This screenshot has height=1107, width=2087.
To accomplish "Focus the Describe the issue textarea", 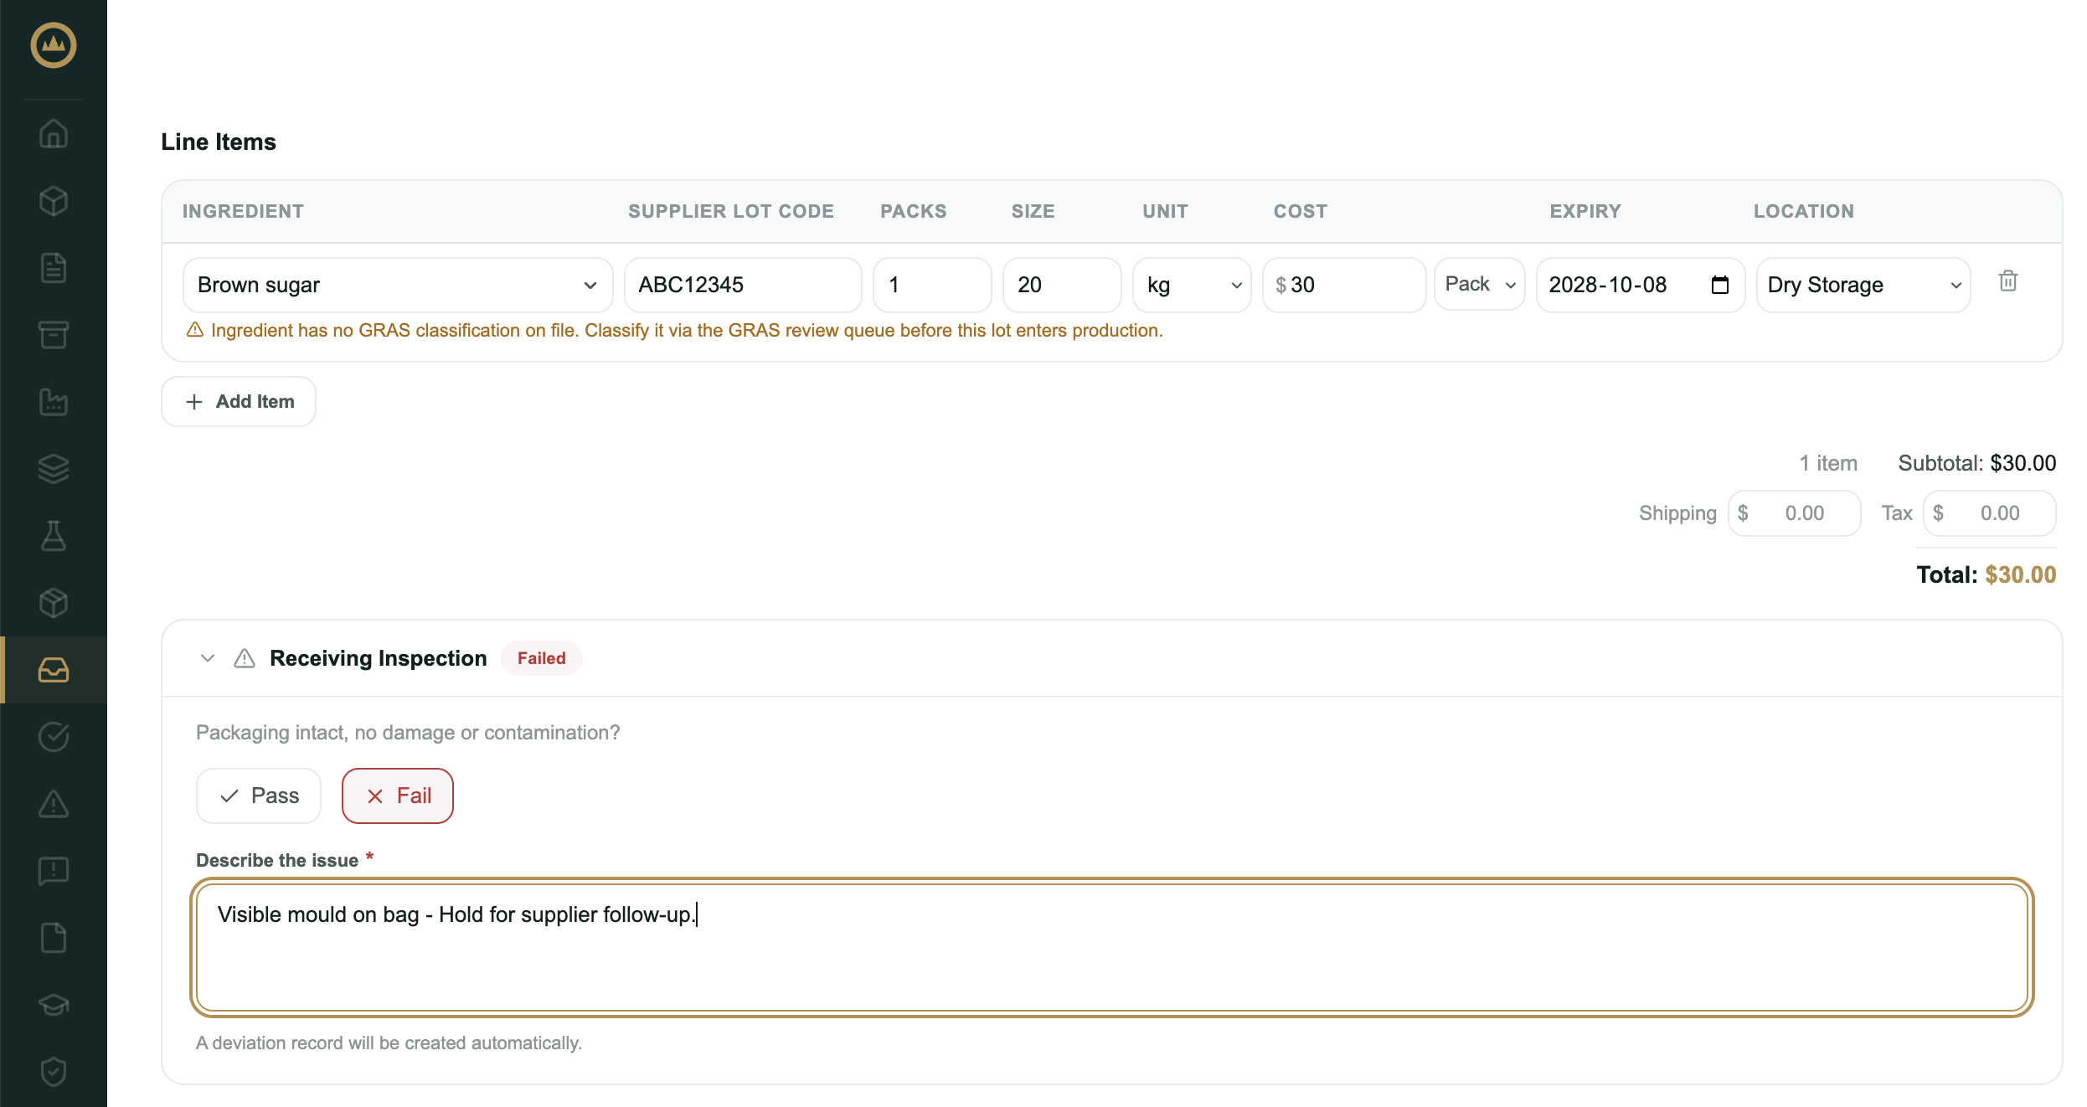I will click(1112, 947).
